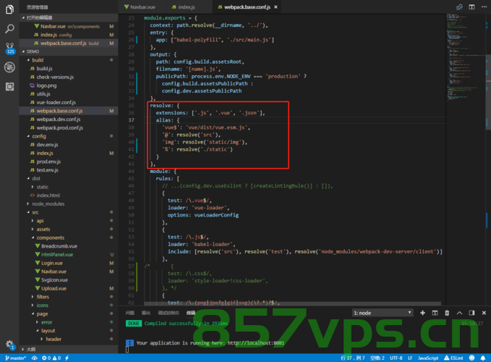The image size is (491, 362).
Task: Click the master branch in status bar
Action: point(16,358)
